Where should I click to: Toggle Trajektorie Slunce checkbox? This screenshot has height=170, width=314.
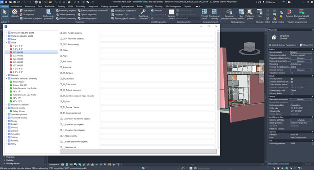point(292,73)
